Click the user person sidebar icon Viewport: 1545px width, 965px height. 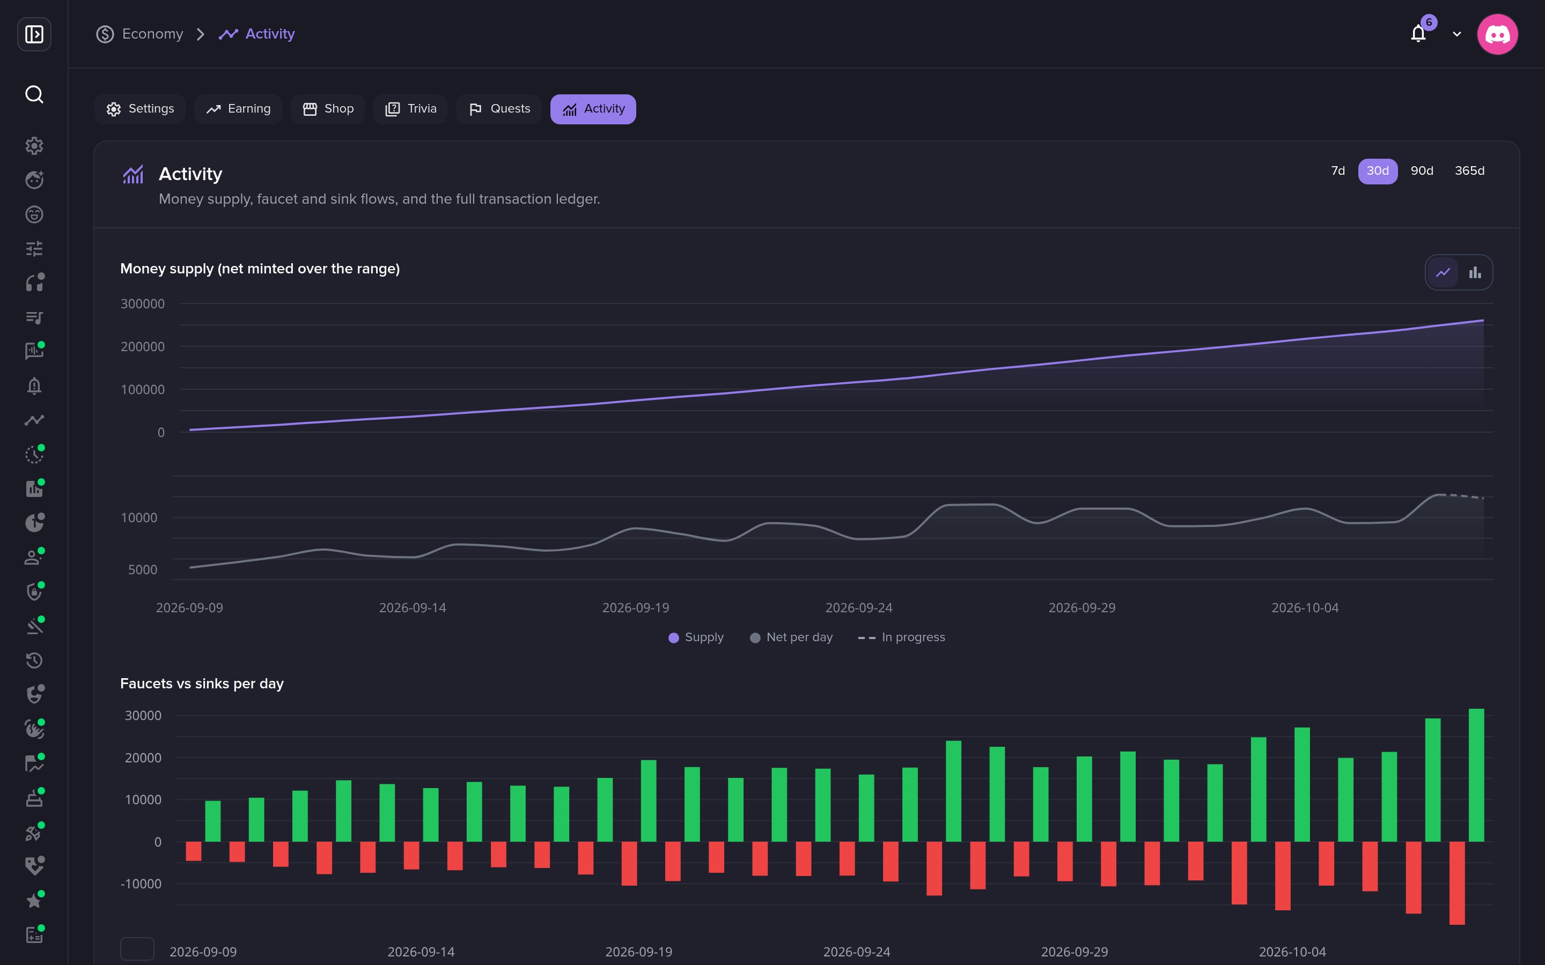[34, 557]
